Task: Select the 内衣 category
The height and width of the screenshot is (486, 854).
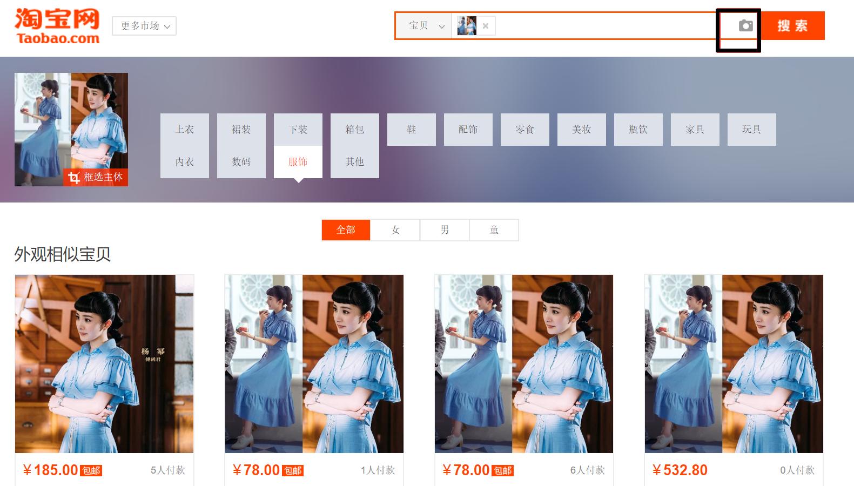Action: click(x=185, y=162)
